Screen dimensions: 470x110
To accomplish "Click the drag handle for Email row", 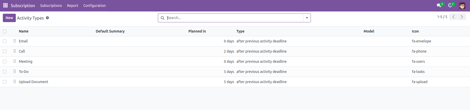I will [15, 41].
